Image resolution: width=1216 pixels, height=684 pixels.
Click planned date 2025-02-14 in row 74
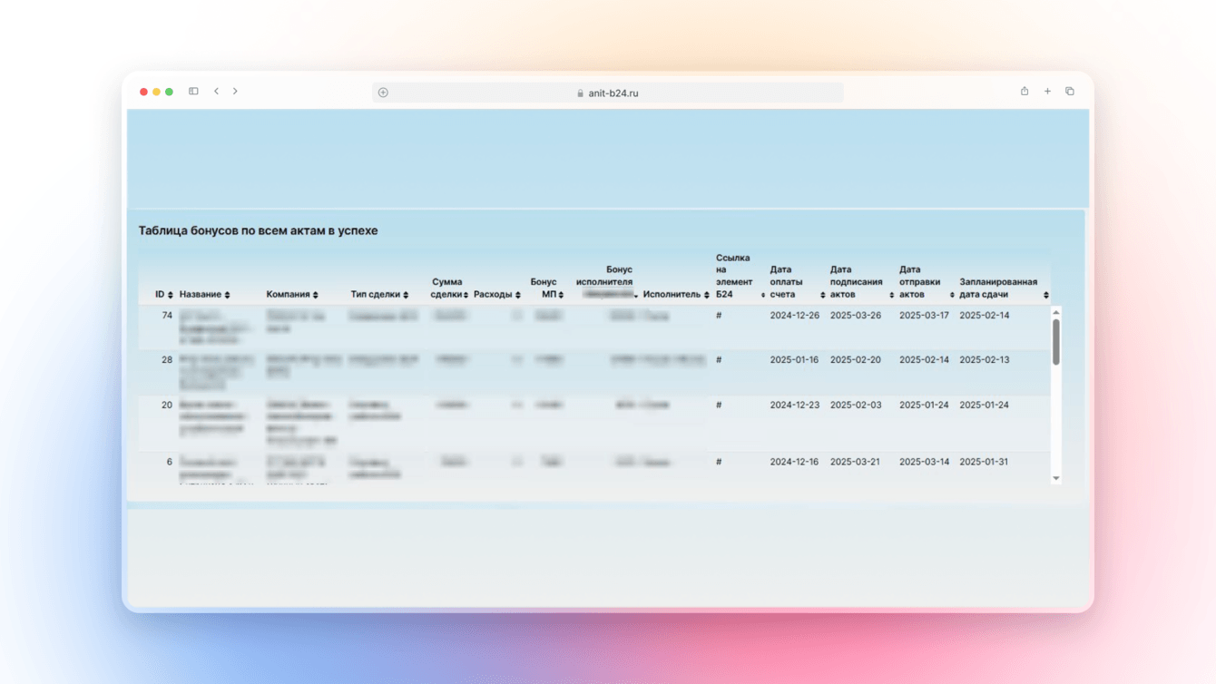point(984,316)
